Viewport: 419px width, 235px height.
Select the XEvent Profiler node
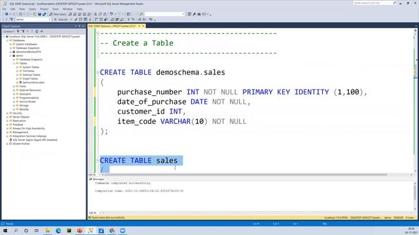point(21,144)
